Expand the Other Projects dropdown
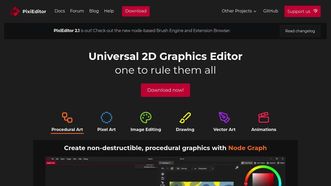Image resolution: width=331 pixels, height=186 pixels. point(239,11)
